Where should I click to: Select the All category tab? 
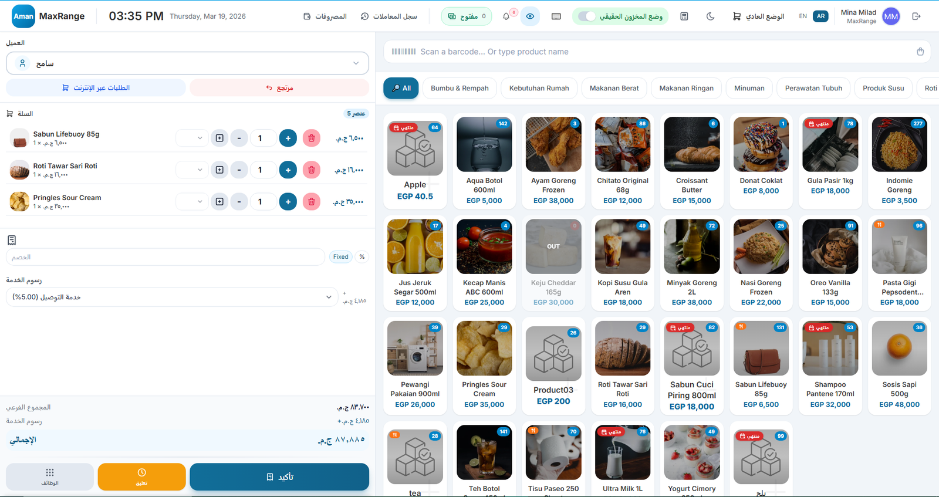(401, 88)
